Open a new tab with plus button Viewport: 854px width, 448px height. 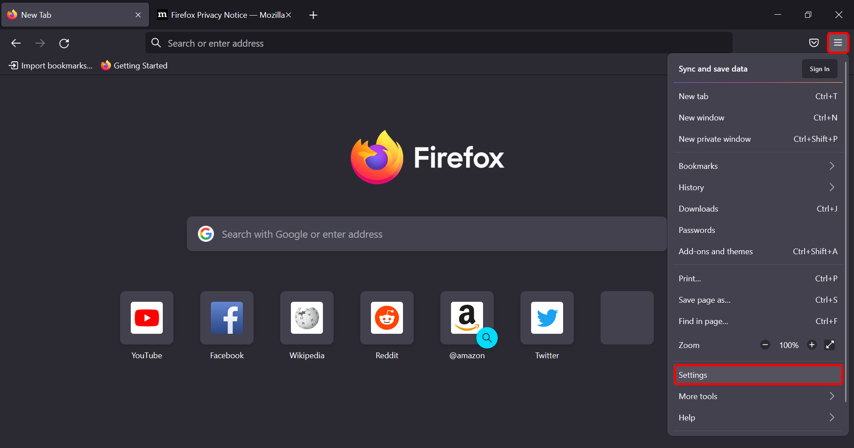pos(313,15)
